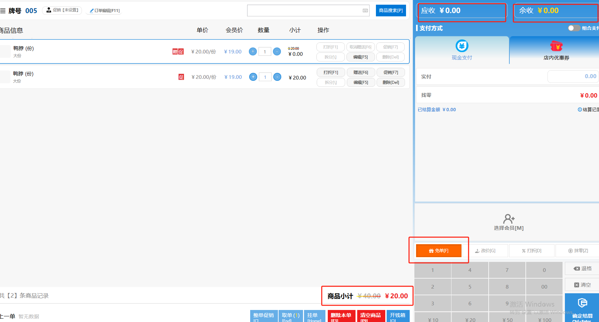The width and height of the screenshot is (599, 322).
Task: Open the hamburger menu beside 牌号
Action: (3, 11)
